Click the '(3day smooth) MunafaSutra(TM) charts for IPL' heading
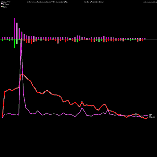Viewport: 157px width, 157px height. click(47, 2)
